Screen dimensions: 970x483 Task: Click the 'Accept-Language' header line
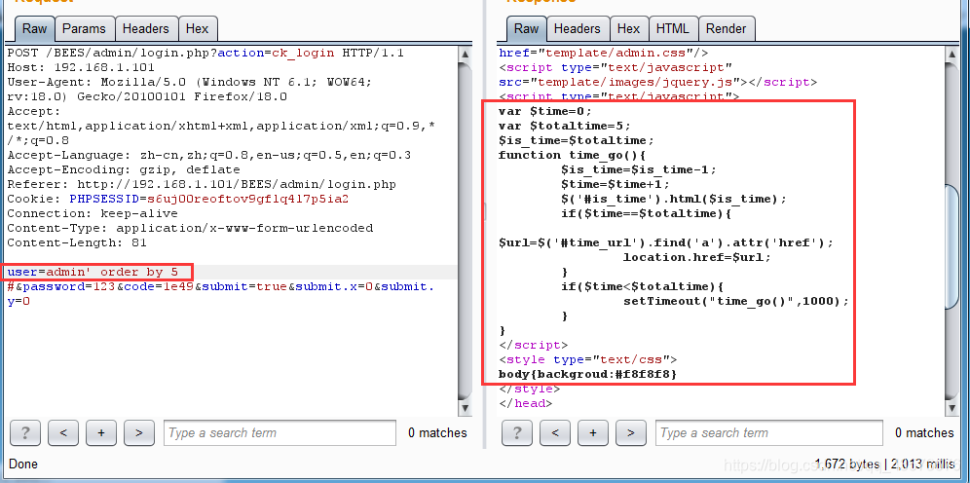(x=209, y=155)
